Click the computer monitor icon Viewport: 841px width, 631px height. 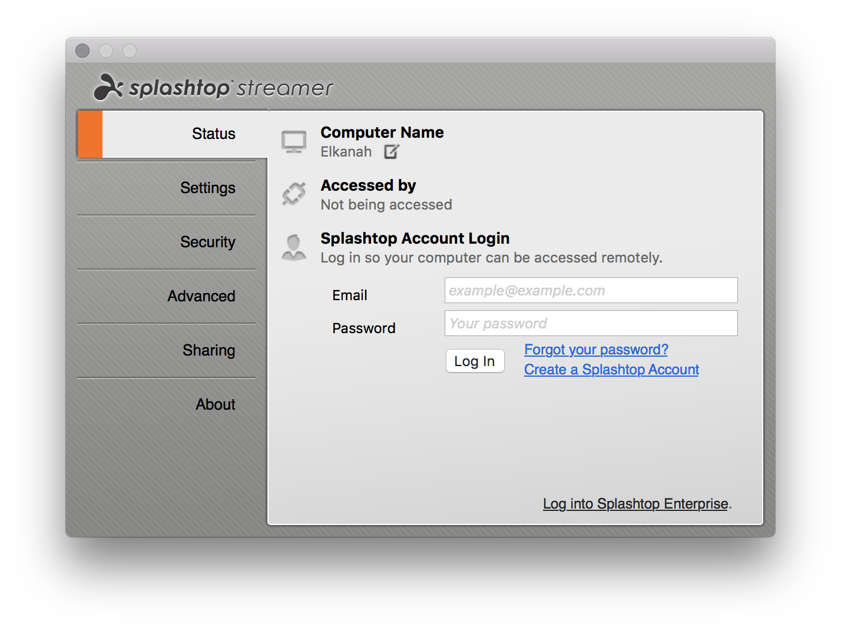click(x=294, y=142)
